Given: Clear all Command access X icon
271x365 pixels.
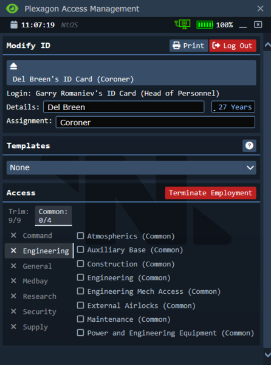Looking at the screenshot, I should [x=13, y=235].
